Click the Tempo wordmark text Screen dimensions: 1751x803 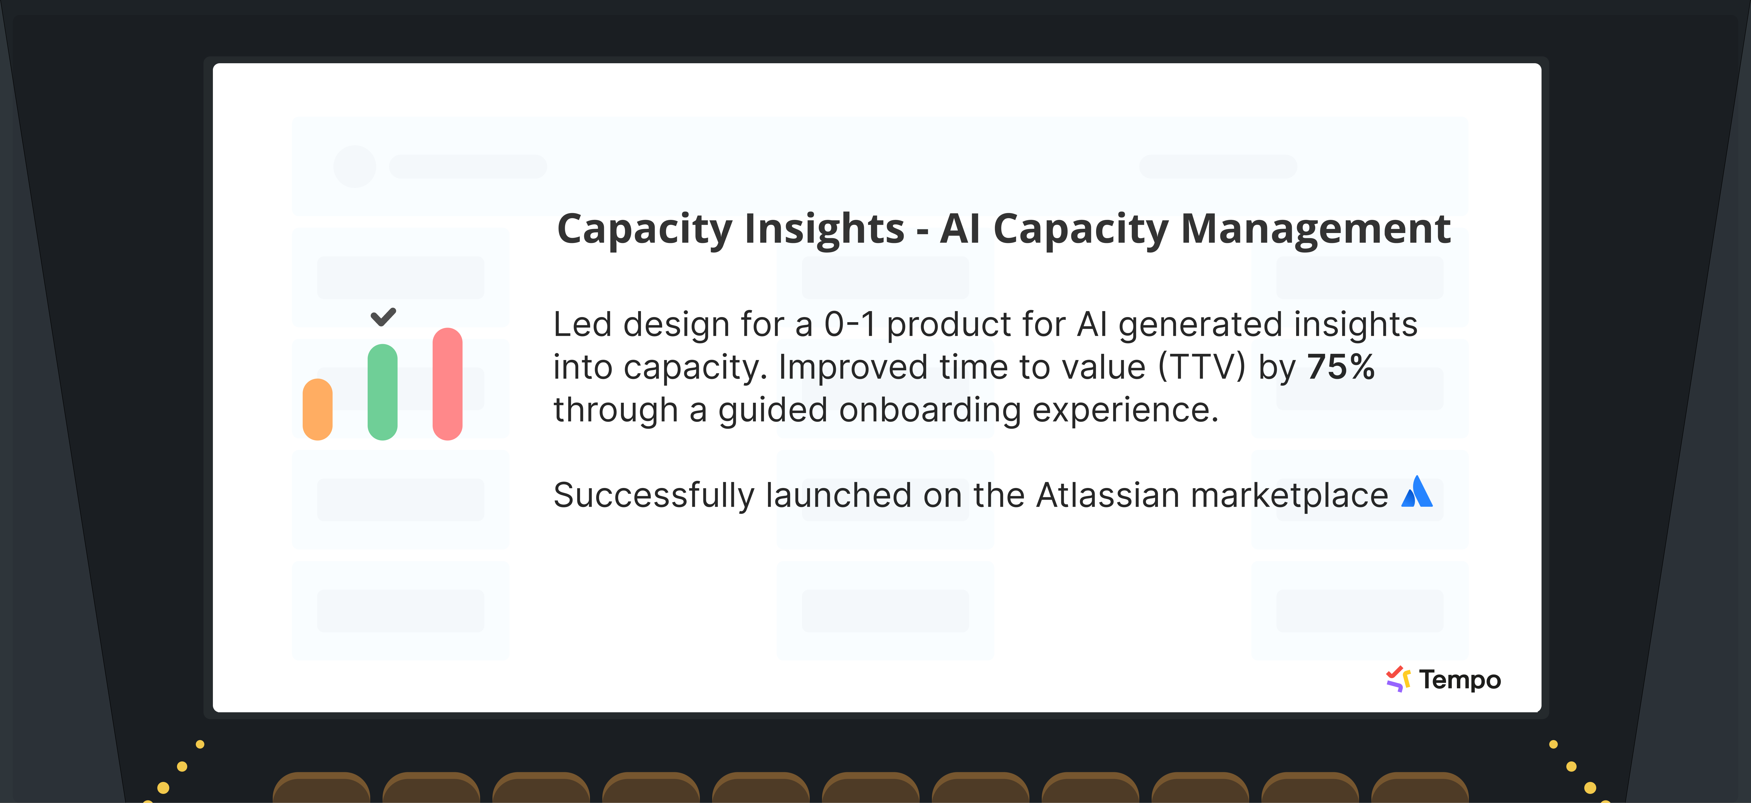click(1460, 679)
